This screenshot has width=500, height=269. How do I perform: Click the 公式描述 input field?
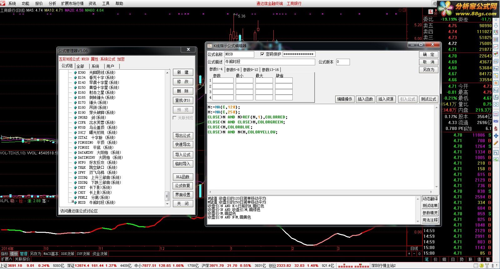pyautogui.click(x=270, y=62)
